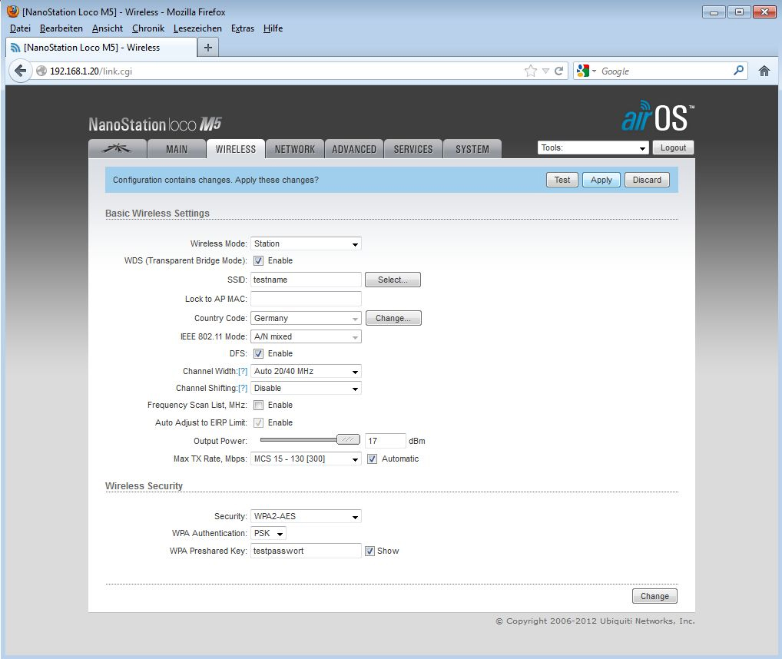The width and height of the screenshot is (782, 659).
Task: Click the WPA Preshared Key field
Action: pos(306,551)
